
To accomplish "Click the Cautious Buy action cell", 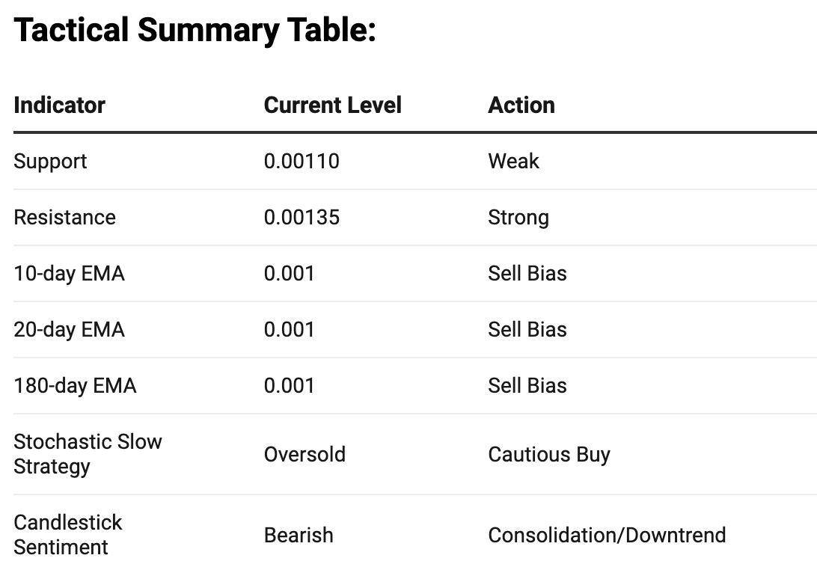I will 549,455.
